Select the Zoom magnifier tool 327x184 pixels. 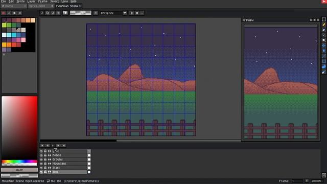(323, 40)
